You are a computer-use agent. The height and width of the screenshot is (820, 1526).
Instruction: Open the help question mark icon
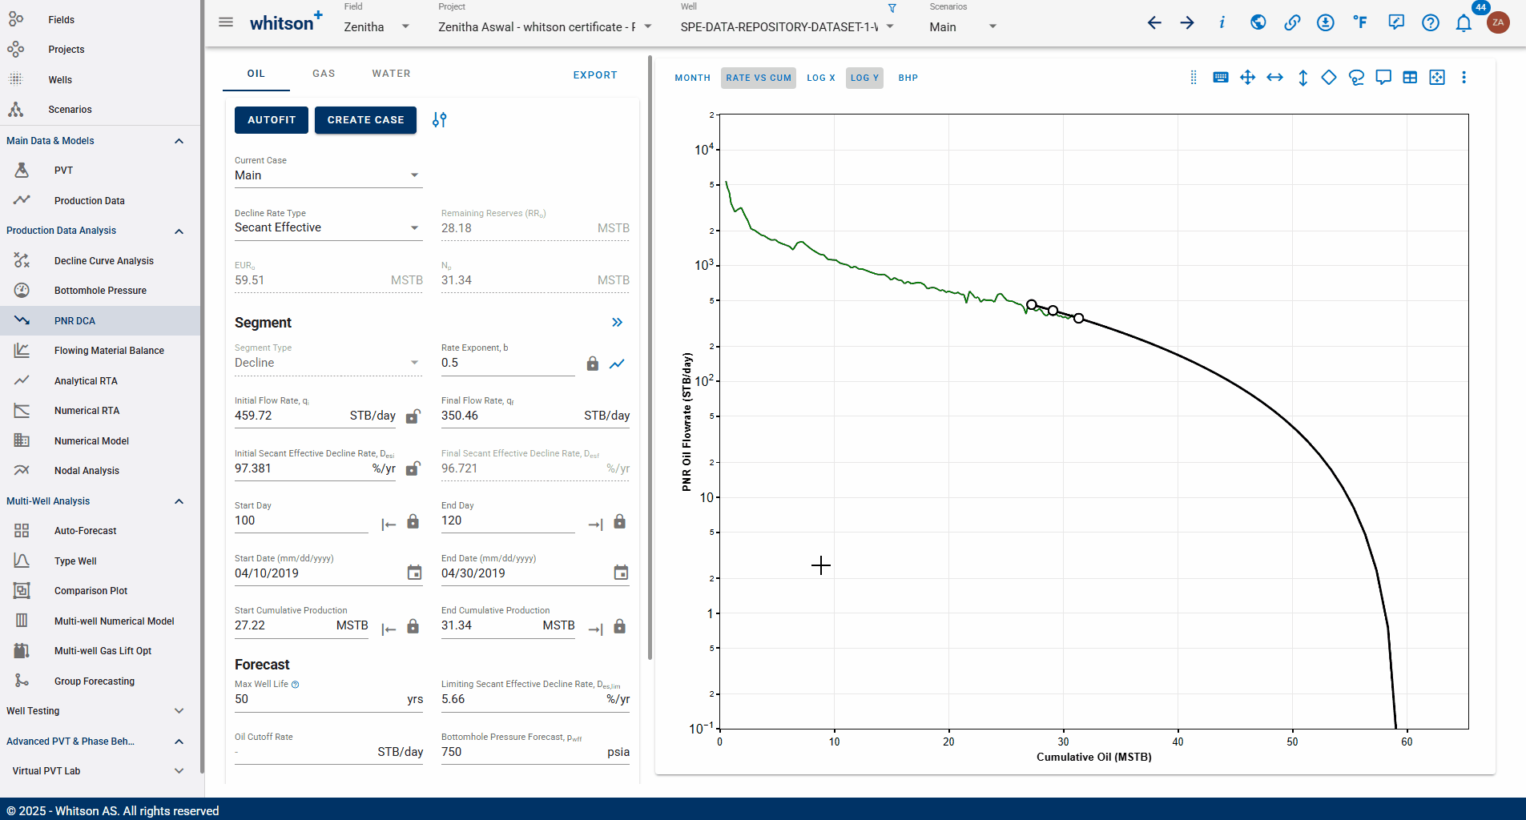point(1431,22)
